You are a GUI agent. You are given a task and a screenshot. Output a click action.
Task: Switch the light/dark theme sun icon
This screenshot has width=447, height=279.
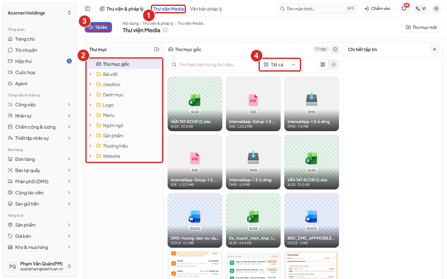pos(436,9)
